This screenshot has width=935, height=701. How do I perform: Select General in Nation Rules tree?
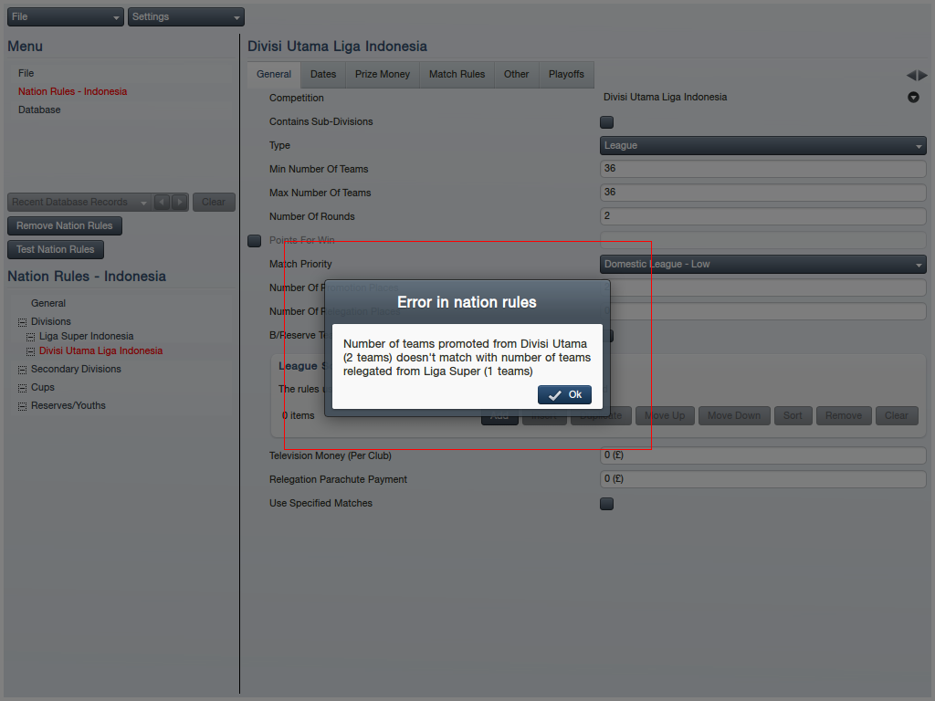point(48,303)
